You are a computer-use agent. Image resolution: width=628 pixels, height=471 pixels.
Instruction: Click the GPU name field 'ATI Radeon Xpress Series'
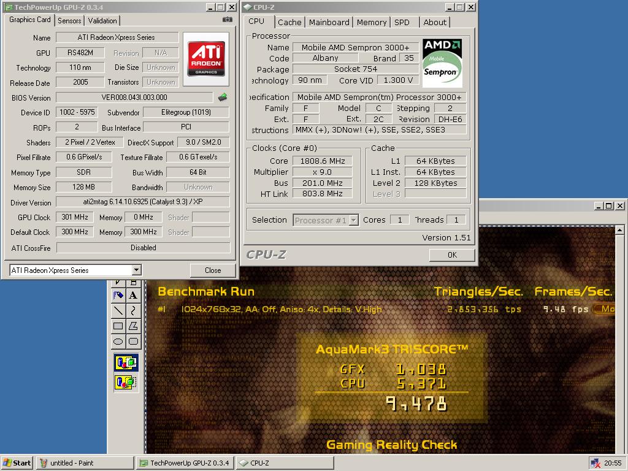117,37
